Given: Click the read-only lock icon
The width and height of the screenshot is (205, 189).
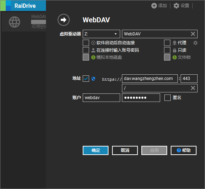Looking at the screenshot, I should [175, 50].
